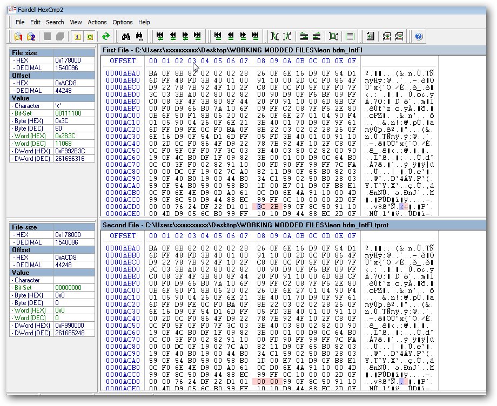The height and width of the screenshot is (406, 497).
Task: Open a file into the first pane
Action: (x=17, y=36)
